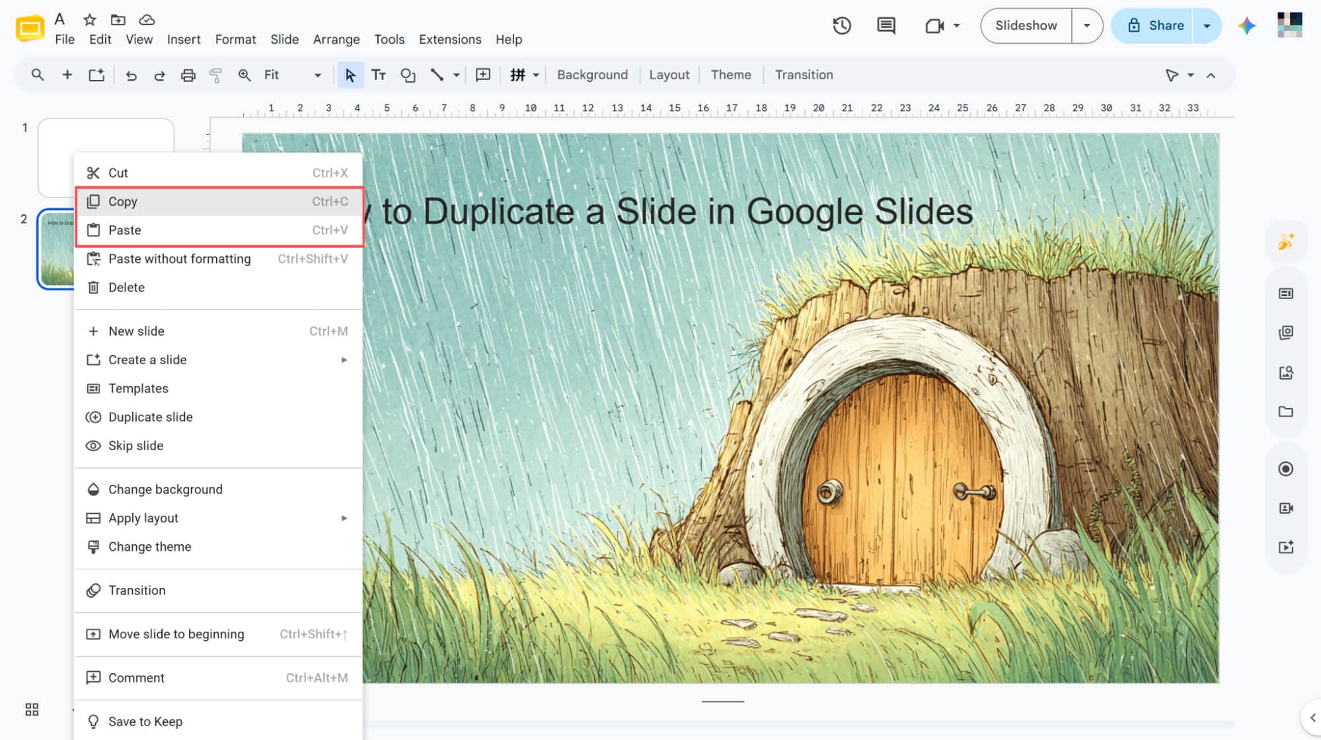Add a new slide with plus icon
Viewport: 1321px width, 740px height.
pyautogui.click(x=67, y=75)
